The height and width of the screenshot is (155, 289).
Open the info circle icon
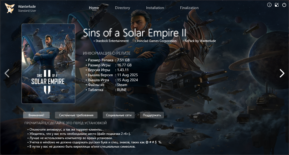[x=269, y=5]
